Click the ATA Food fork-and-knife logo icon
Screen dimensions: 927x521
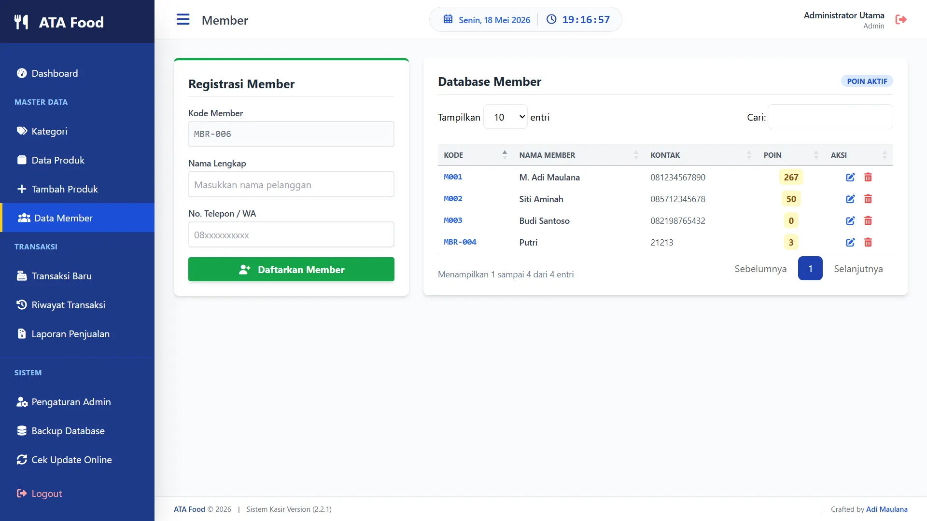21,22
